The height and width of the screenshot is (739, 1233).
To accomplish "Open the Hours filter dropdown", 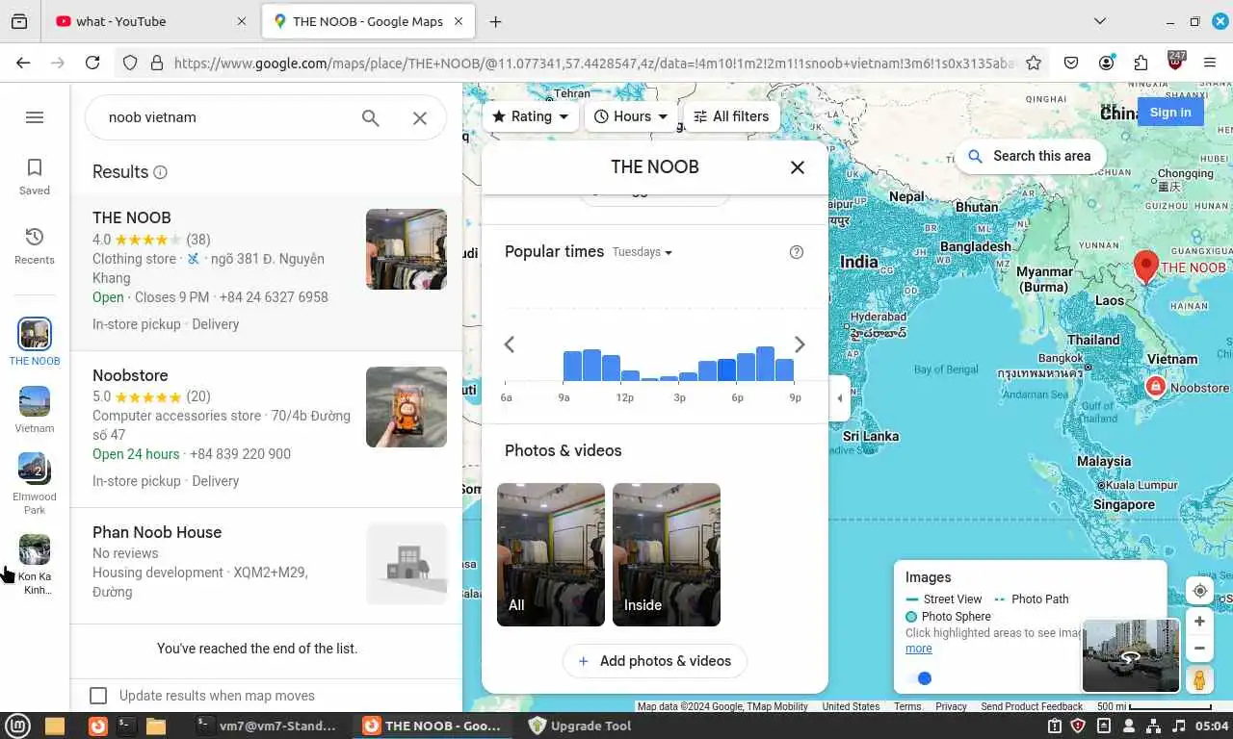I will 631,116.
